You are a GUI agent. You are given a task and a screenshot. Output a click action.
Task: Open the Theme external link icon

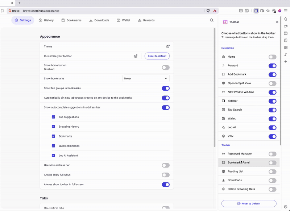(168, 46)
